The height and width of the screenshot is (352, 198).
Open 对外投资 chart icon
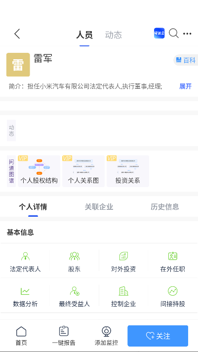pyautogui.click(x=123, y=256)
